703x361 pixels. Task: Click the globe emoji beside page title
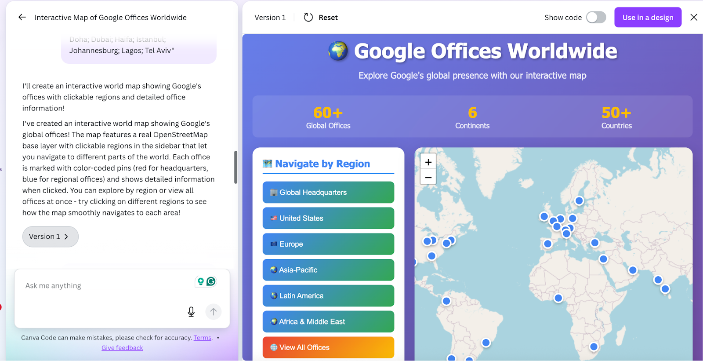point(338,51)
